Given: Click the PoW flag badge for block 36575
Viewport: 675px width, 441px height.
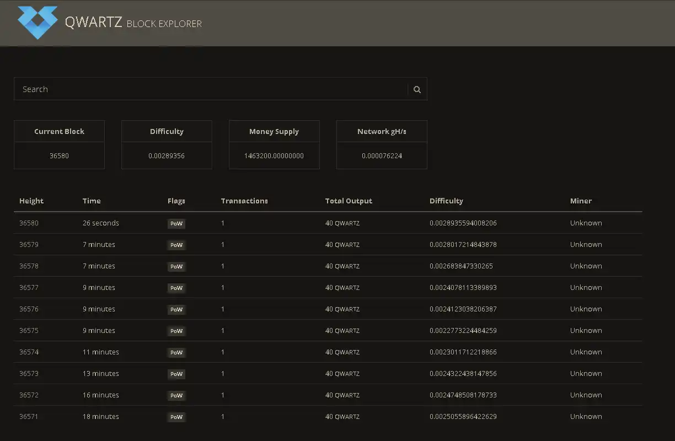Looking at the screenshot, I should (x=176, y=331).
